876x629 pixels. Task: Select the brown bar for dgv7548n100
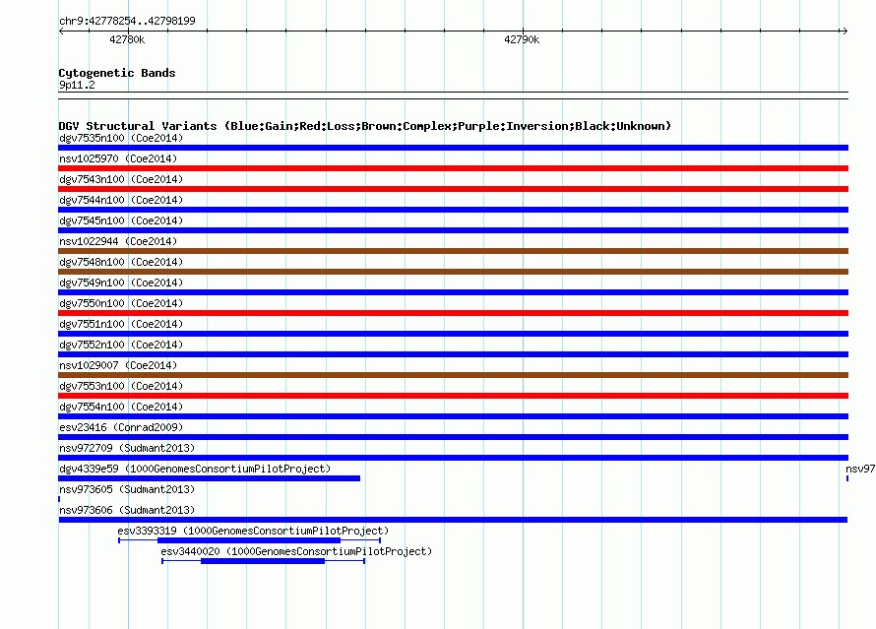(x=453, y=272)
